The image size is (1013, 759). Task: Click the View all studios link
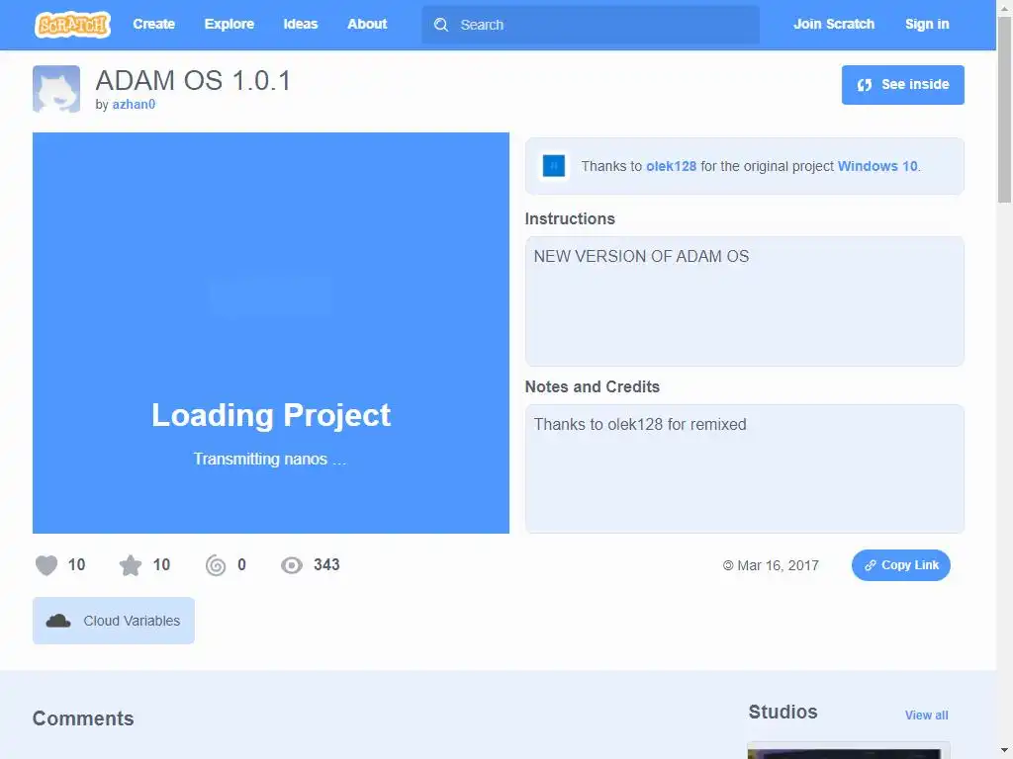(926, 716)
